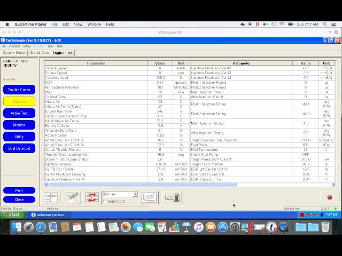Select the Fuel Temperature parameter row

pos(262,150)
